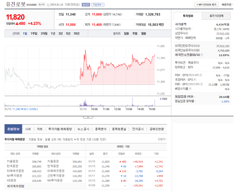Open the 기업개요 dropdown

(98, 5)
